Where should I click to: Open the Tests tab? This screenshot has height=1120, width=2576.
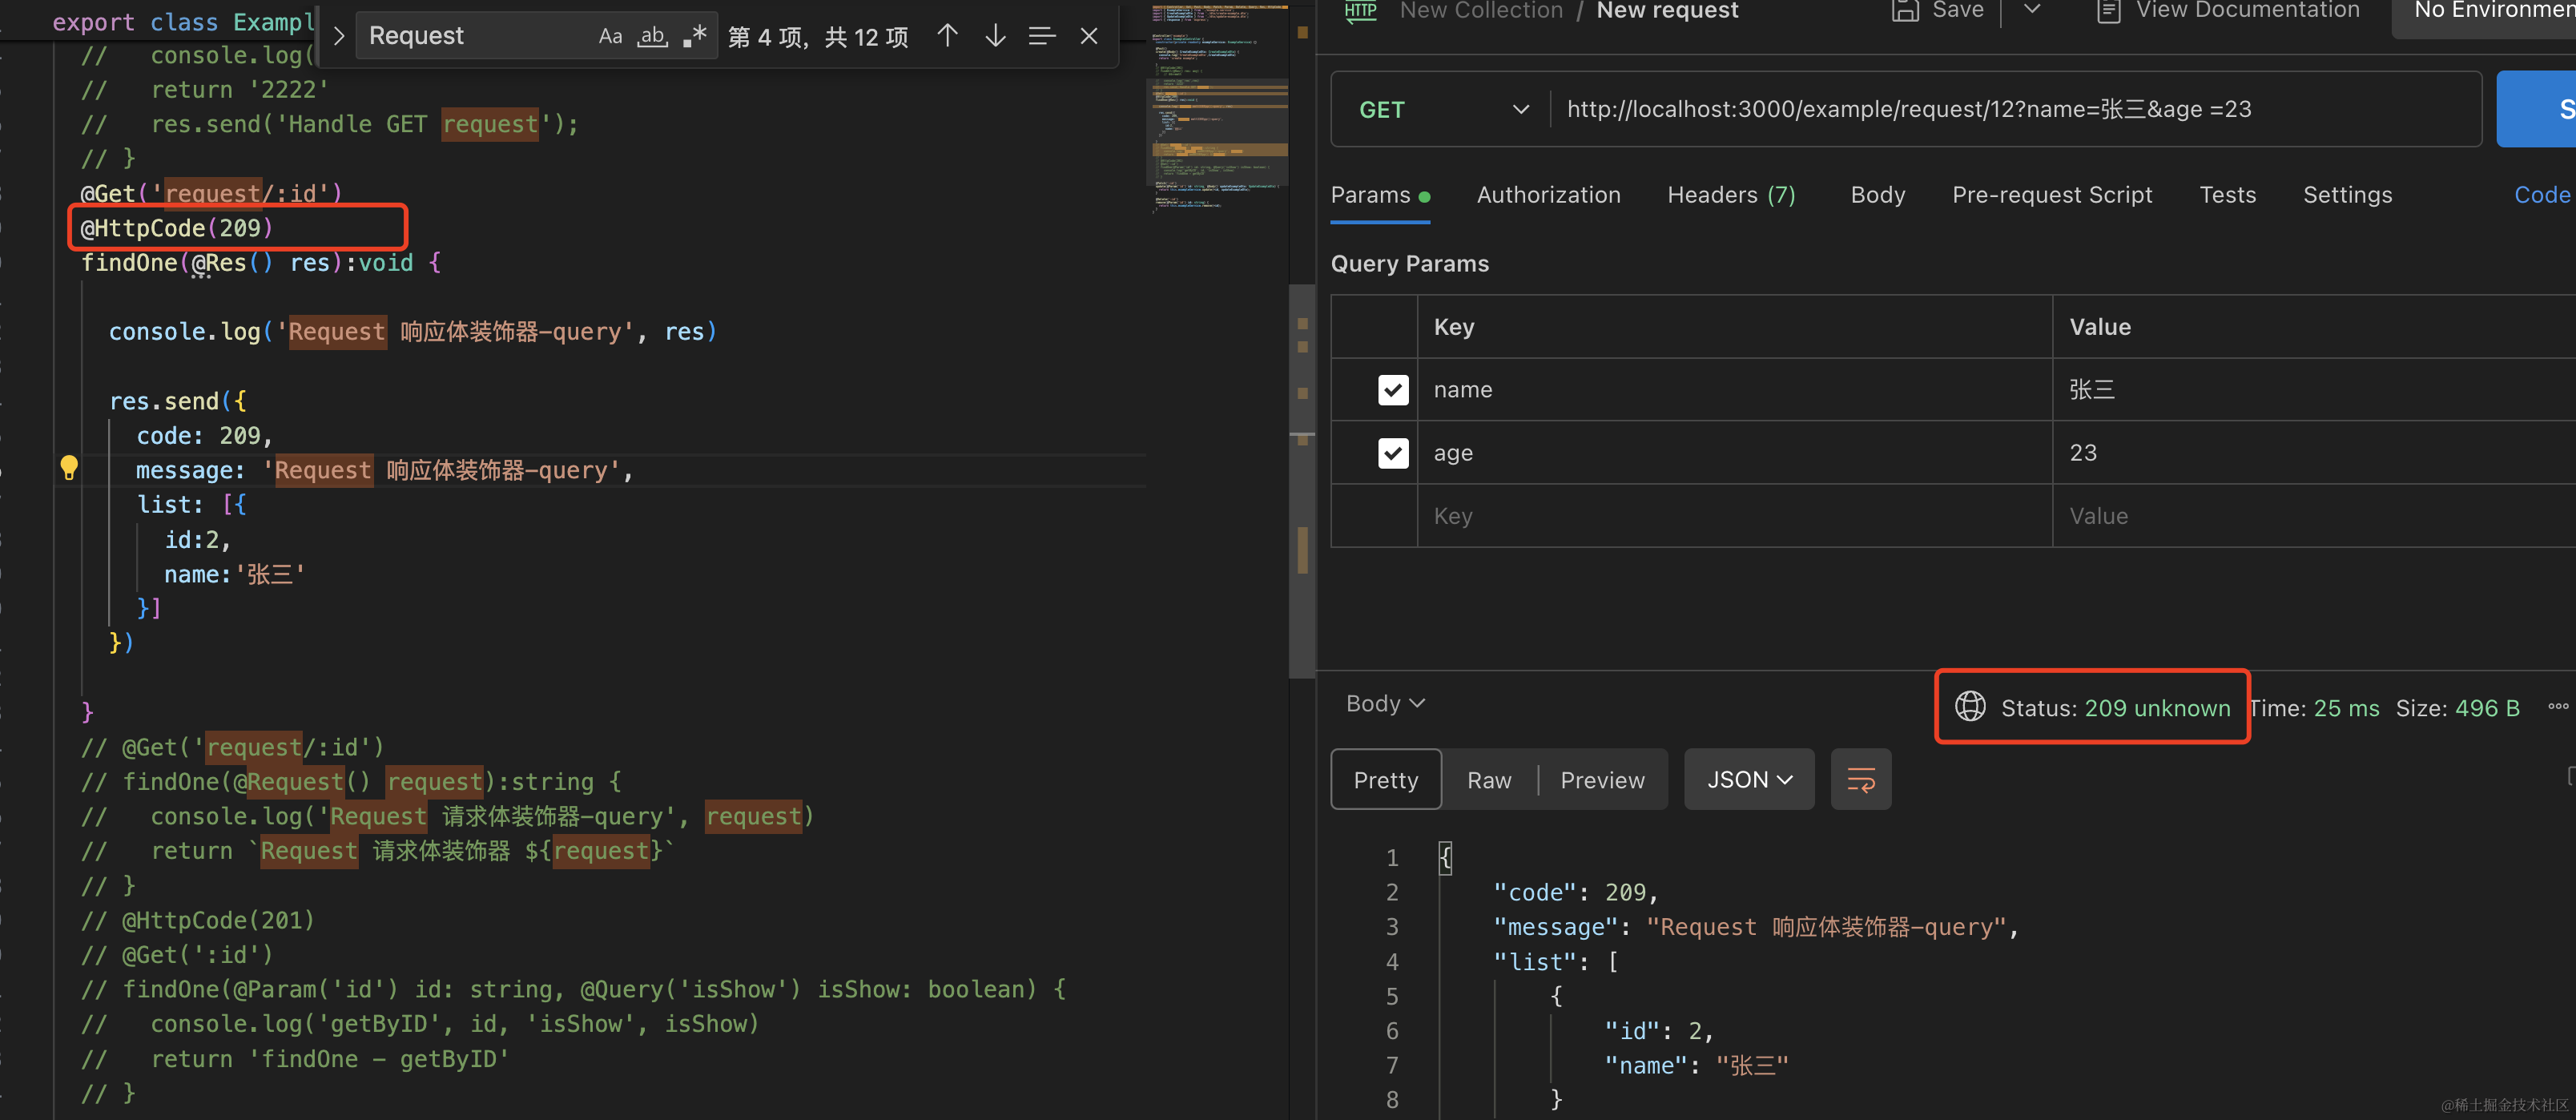coord(2227,195)
